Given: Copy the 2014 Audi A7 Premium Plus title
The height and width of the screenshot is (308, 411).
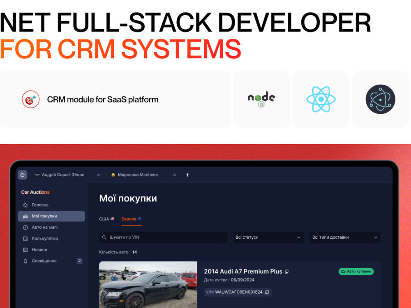Looking at the screenshot, I should point(287,271).
